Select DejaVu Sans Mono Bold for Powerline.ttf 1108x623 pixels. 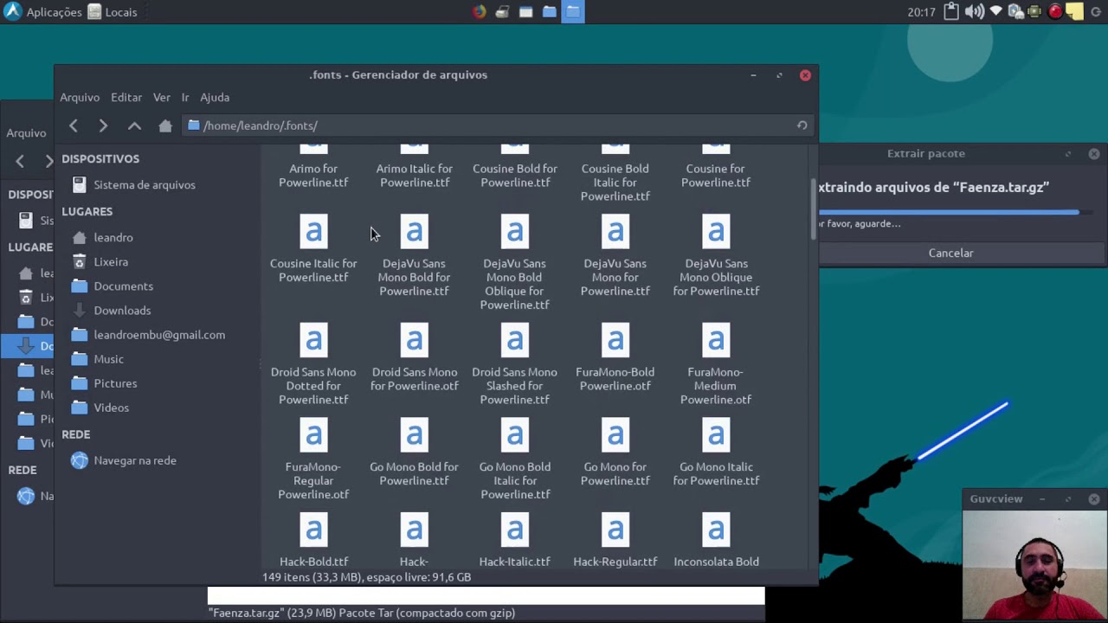414,256
